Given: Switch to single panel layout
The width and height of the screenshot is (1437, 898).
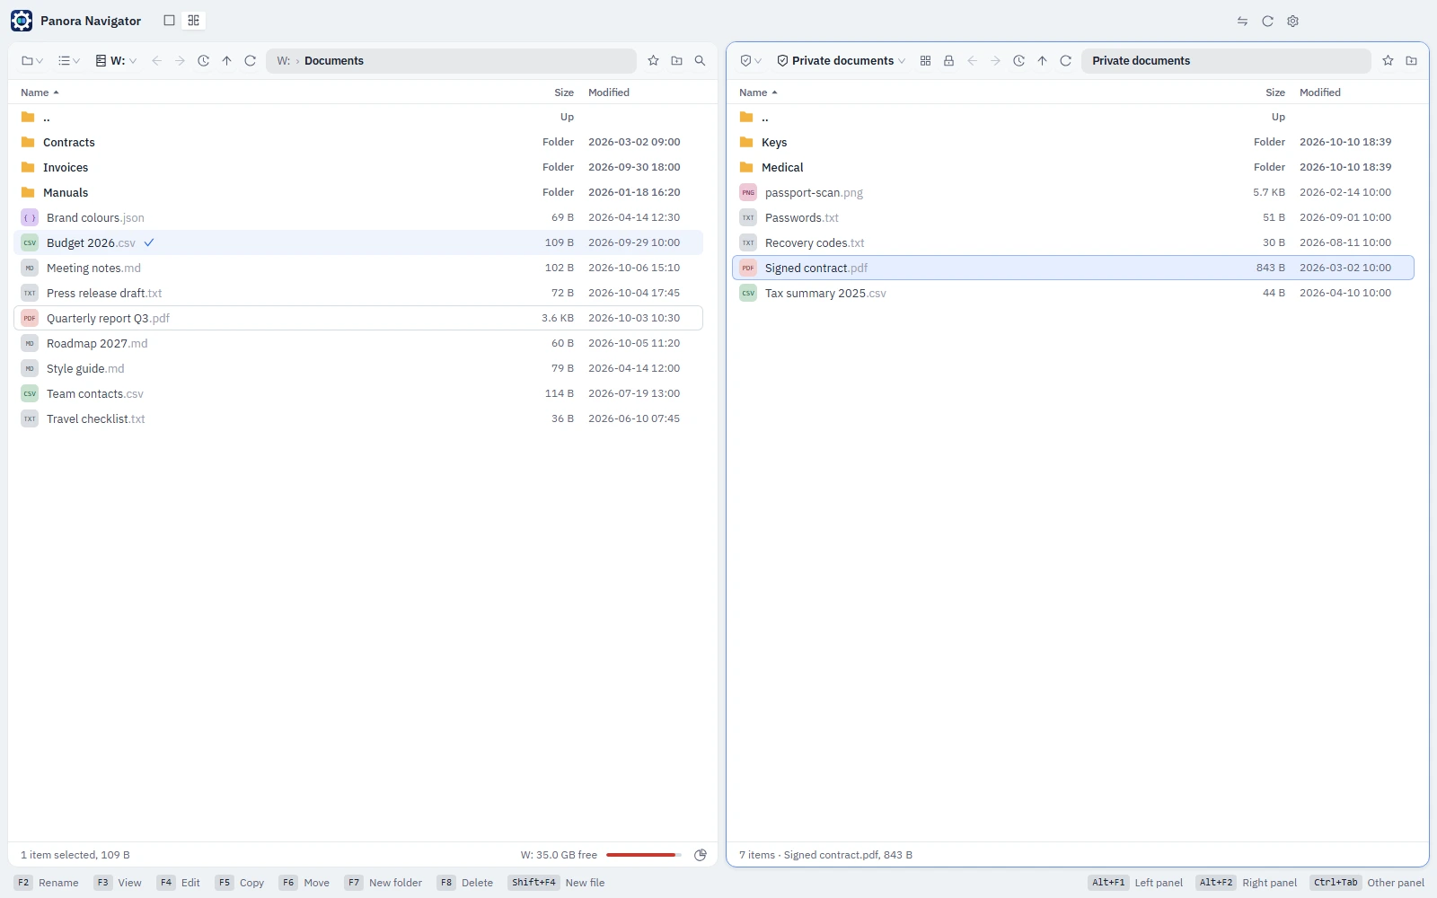Looking at the screenshot, I should (x=169, y=21).
